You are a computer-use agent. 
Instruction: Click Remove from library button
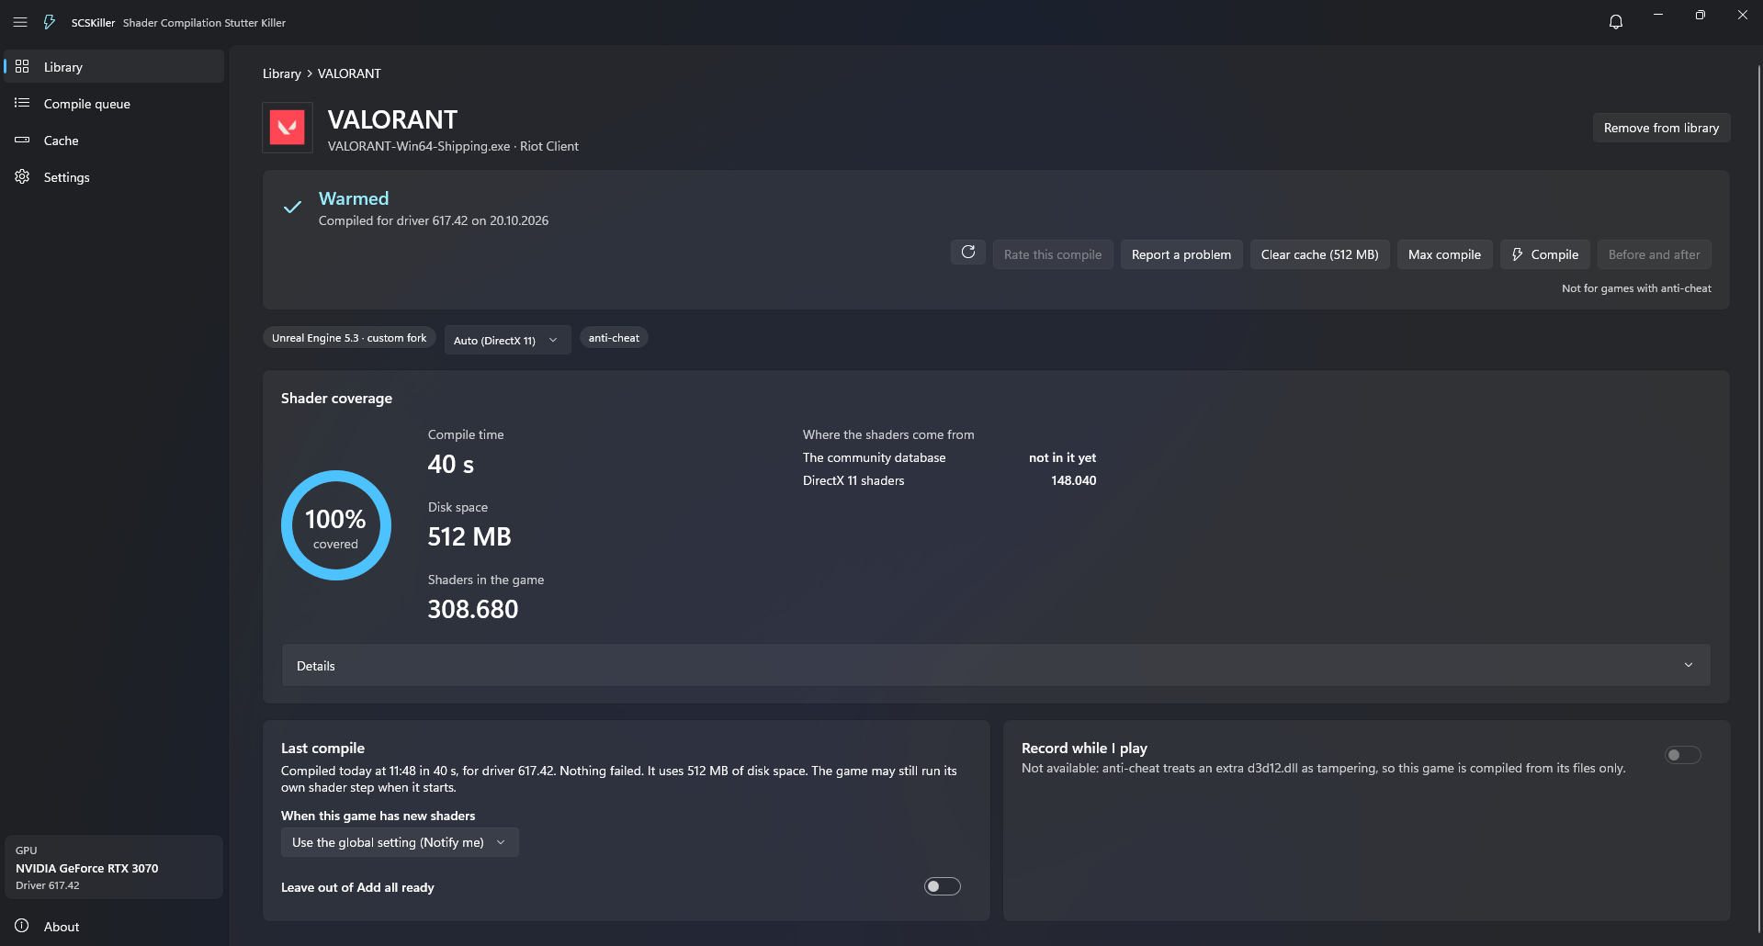pos(1661,128)
